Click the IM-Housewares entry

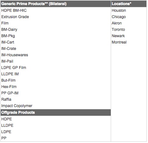pos(15,55)
